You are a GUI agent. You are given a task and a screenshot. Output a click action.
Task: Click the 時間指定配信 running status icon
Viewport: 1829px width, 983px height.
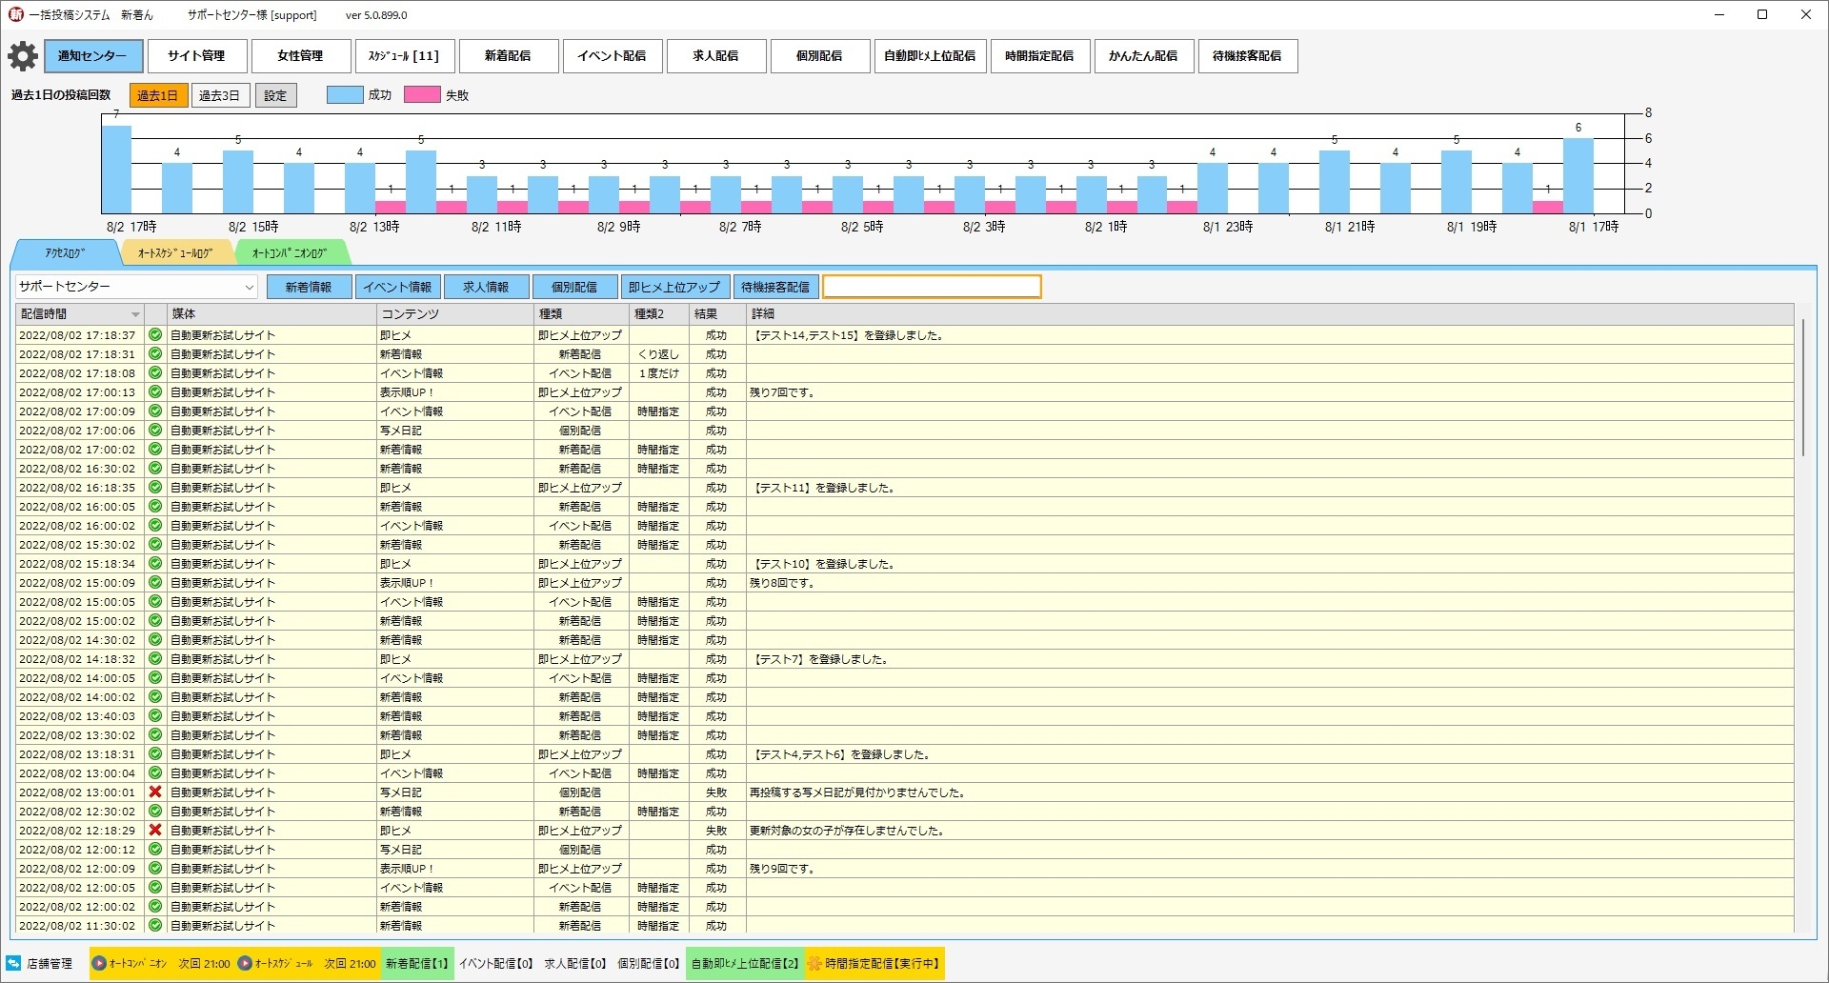(814, 963)
